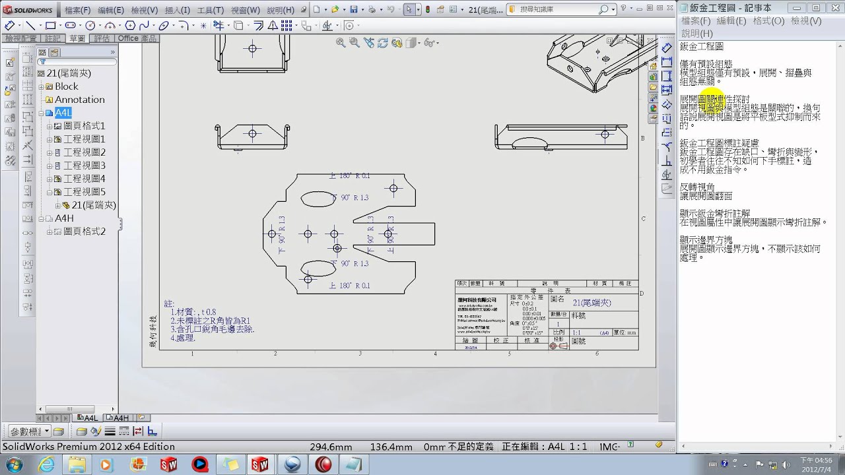Select 圖頁格式2 in feature tree
845x475 pixels.
(x=84, y=232)
